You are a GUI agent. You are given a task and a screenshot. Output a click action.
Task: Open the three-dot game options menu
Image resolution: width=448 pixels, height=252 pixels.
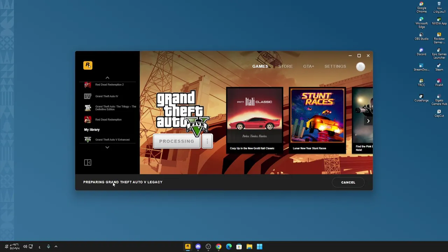[207, 141]
